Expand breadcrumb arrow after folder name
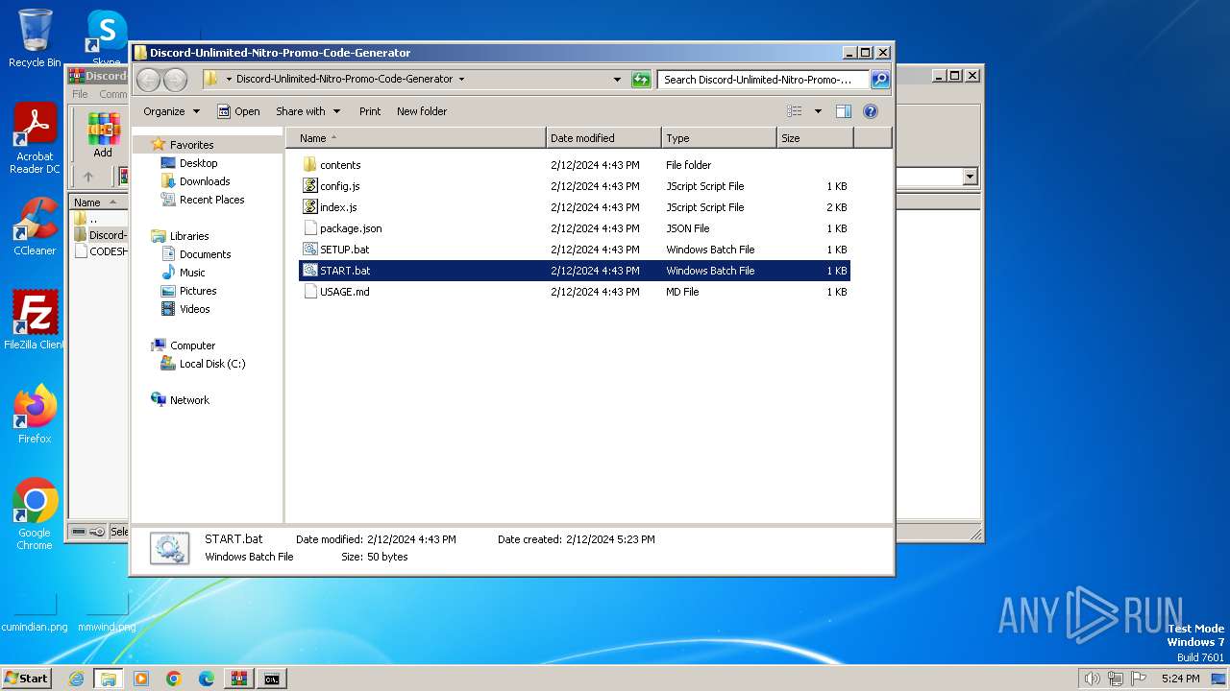 [x=462, y=80]
